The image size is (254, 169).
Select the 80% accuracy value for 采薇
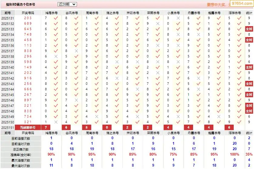click(x=153, y=154)
